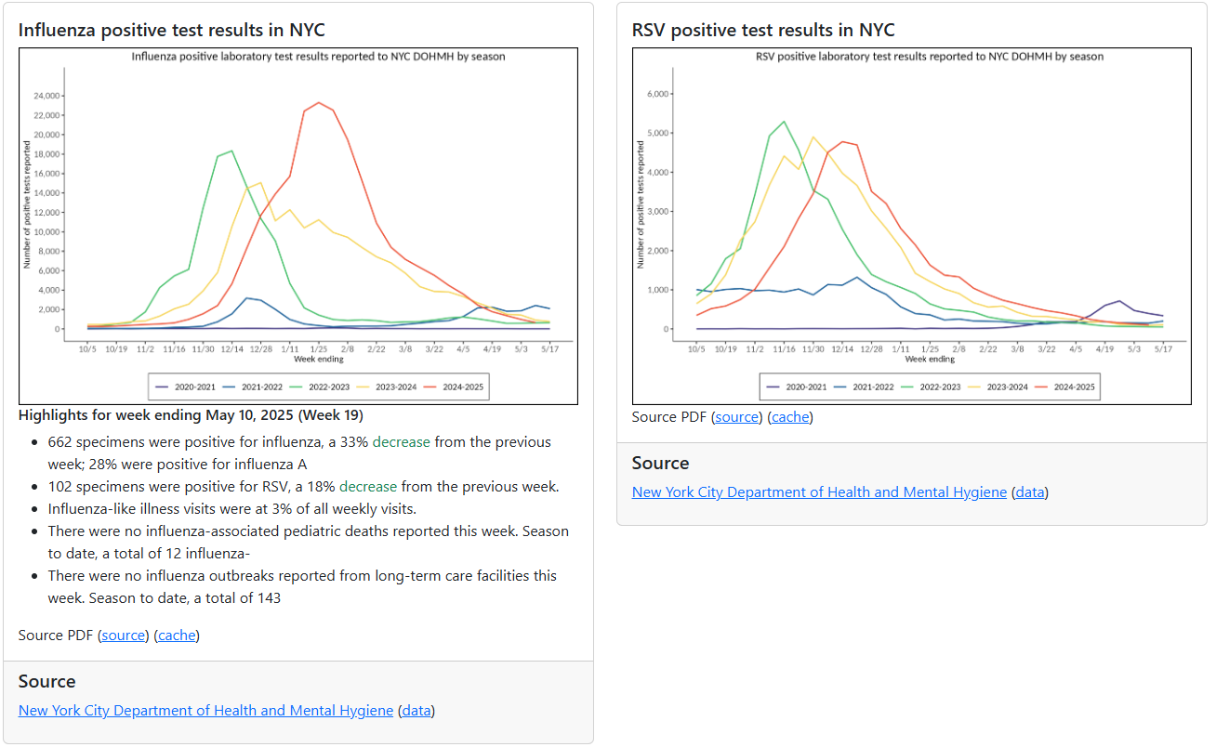Click 2020-2021 legend swatch in RSV chart

tap(773, 387)
